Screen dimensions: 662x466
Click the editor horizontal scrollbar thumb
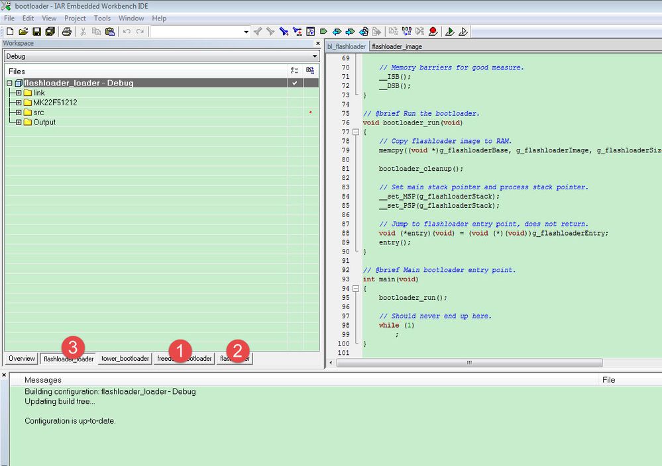click(469, 363)
